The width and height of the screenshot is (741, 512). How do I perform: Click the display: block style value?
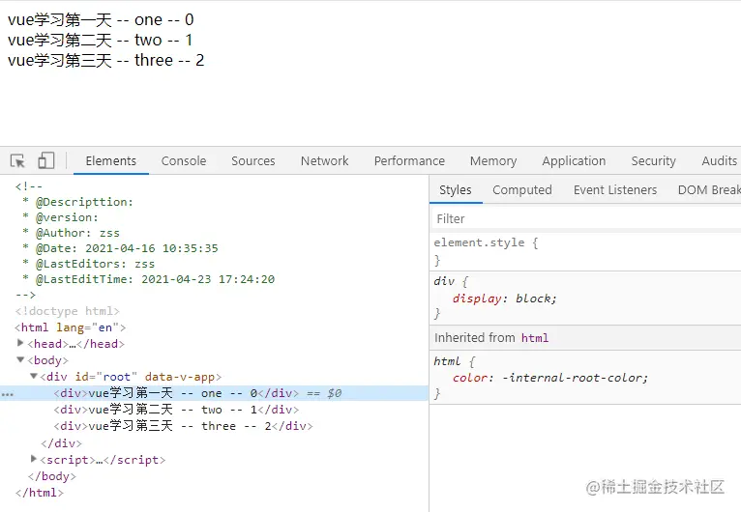click(x=535, y=299)
